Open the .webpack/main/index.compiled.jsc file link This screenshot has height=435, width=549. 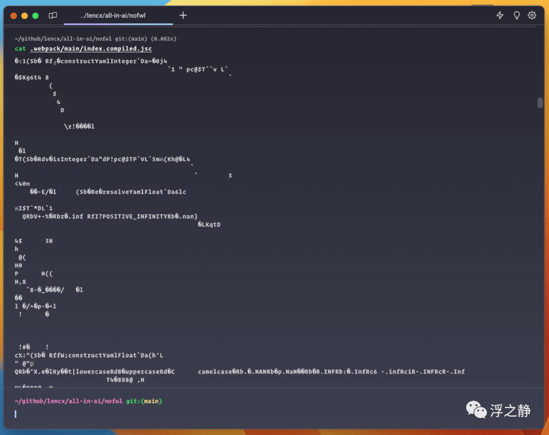click(91, 49)
